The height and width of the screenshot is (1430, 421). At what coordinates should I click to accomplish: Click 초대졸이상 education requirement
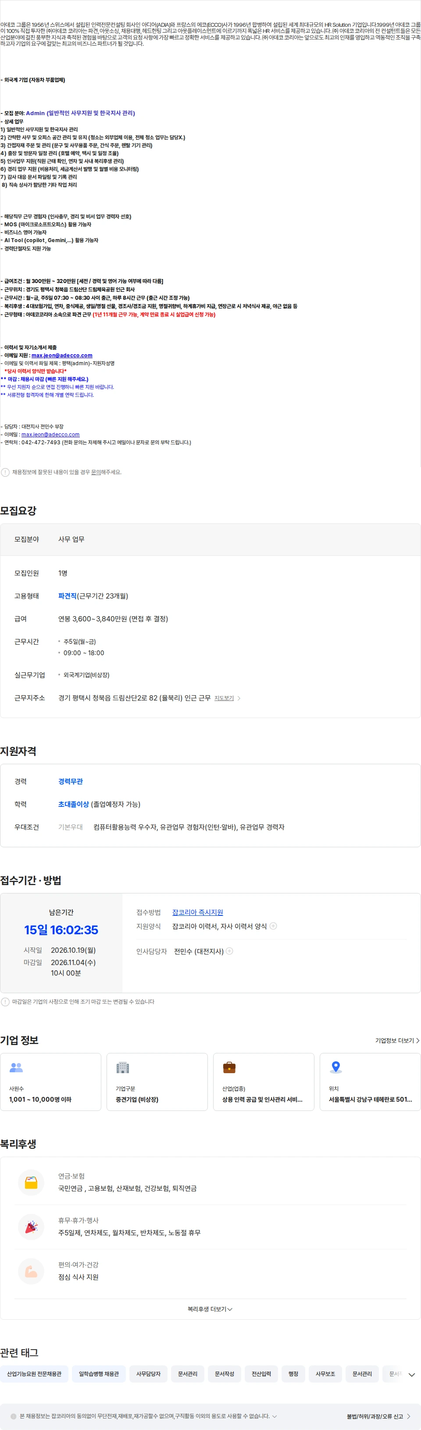73,804
